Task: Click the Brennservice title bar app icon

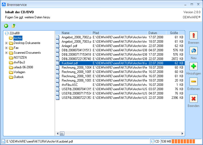Action: point(4,4)
